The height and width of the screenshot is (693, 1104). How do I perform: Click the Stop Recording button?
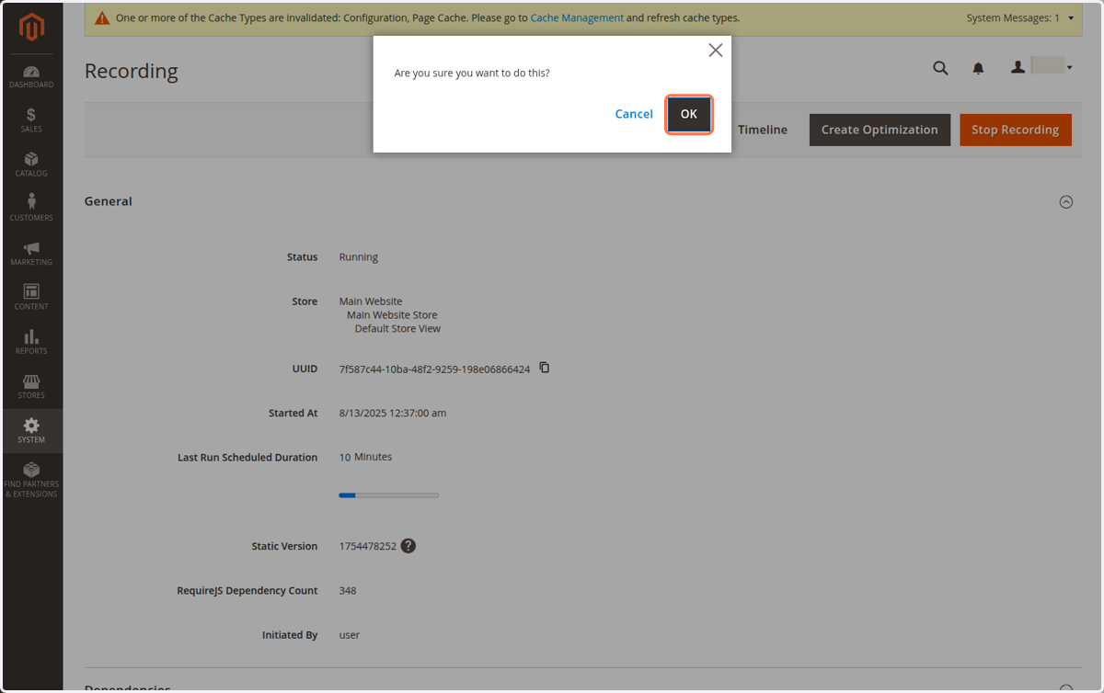[1016, 130]
